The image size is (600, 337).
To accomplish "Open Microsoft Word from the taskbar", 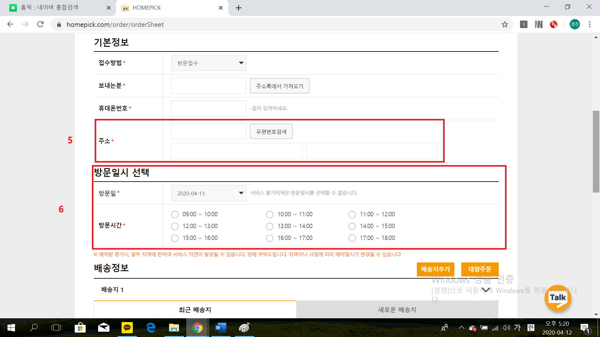I will 221,328.
